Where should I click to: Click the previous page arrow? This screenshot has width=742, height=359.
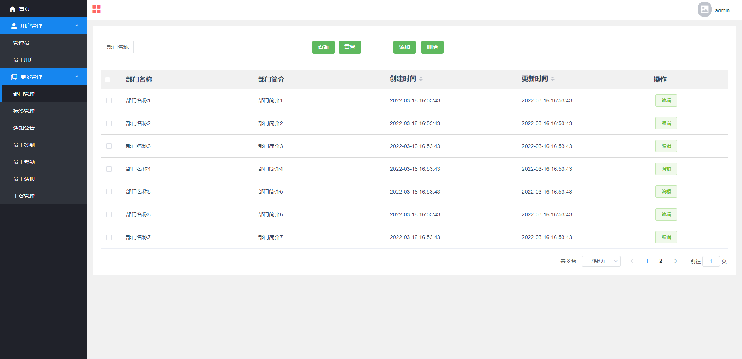pos(632,261)
